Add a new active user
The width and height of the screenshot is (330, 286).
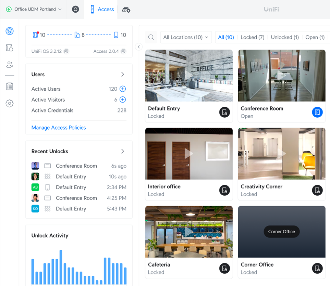coord(123,89)
